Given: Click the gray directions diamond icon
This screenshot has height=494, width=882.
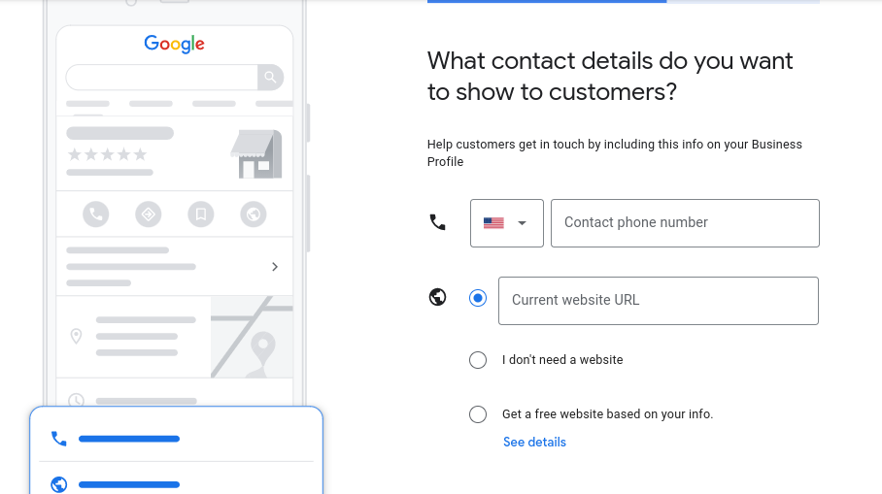Looking at the screenshot, I should click(x=149, y=214).
